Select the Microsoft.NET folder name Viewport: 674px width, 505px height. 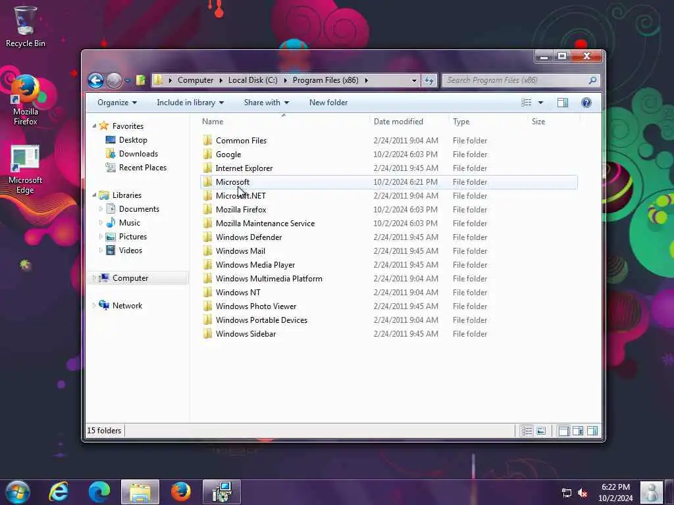tap(241, 196)
